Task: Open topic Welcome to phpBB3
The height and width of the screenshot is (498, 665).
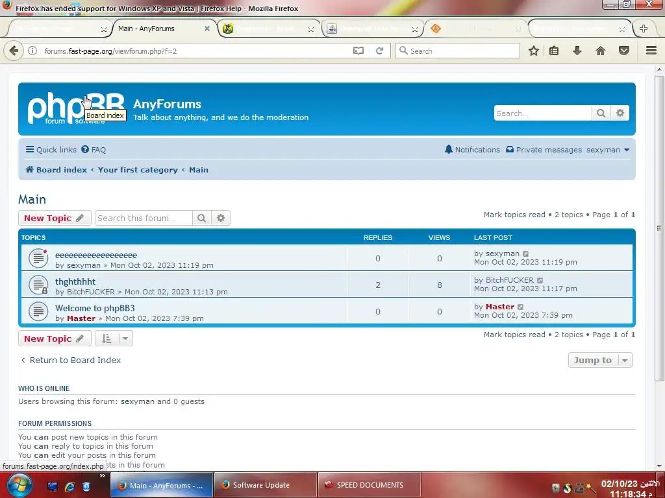Action: (x=95, y=308)
